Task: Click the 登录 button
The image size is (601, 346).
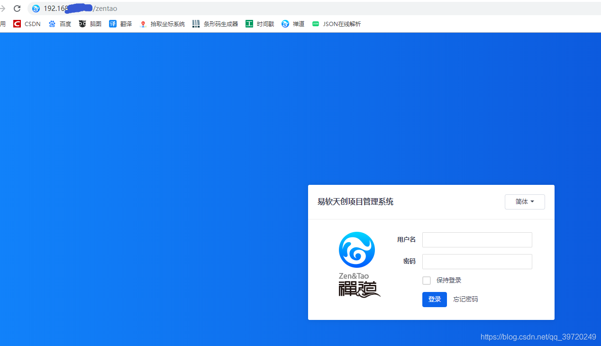Action: tap(434, 299)
